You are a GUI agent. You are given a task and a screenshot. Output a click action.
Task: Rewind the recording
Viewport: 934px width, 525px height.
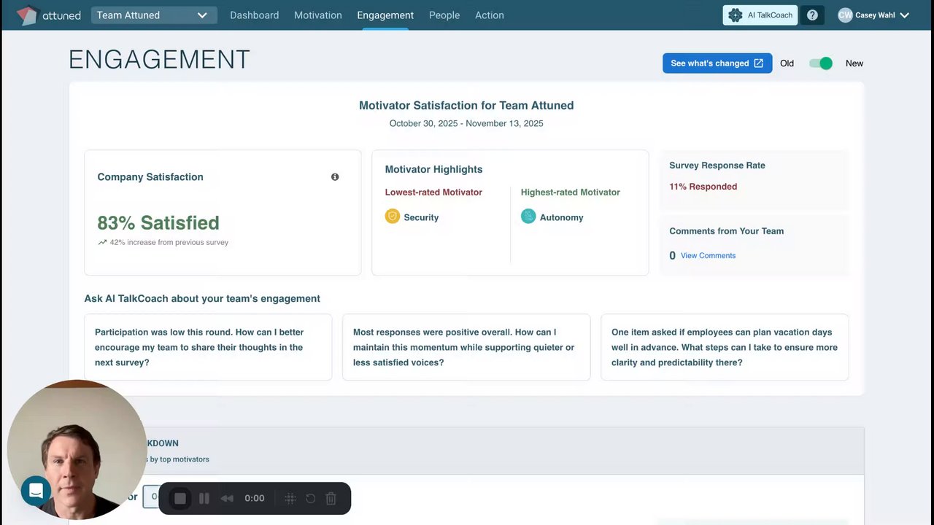227,499
